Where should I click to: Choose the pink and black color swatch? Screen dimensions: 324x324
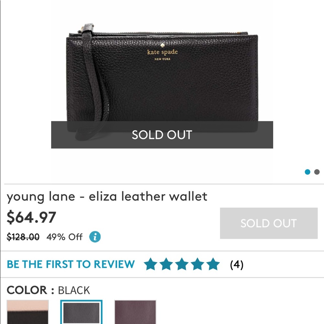click(28, 313)
